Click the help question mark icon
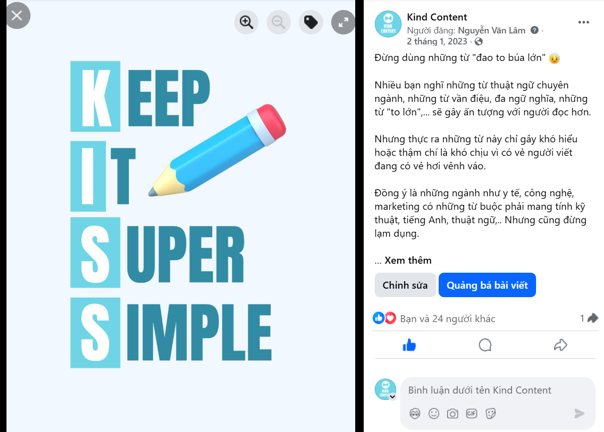 click(535, 30)
